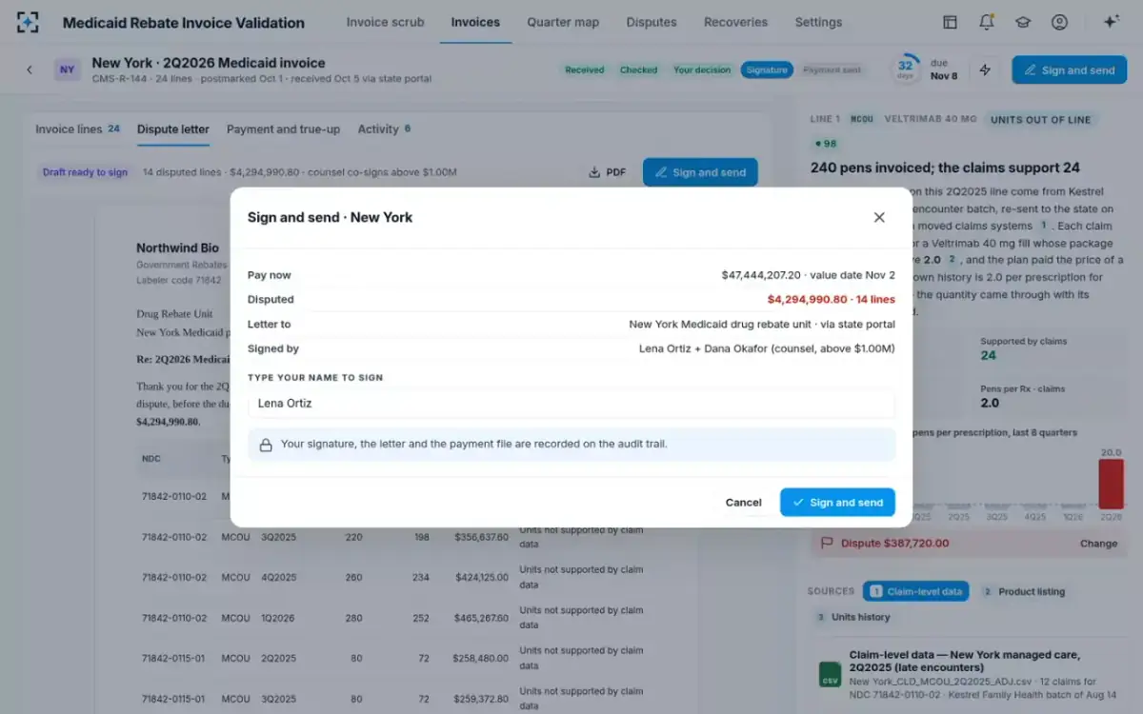
Task: Click Pens per Rx claims value 2.0
Action: [x=990, y=403]
